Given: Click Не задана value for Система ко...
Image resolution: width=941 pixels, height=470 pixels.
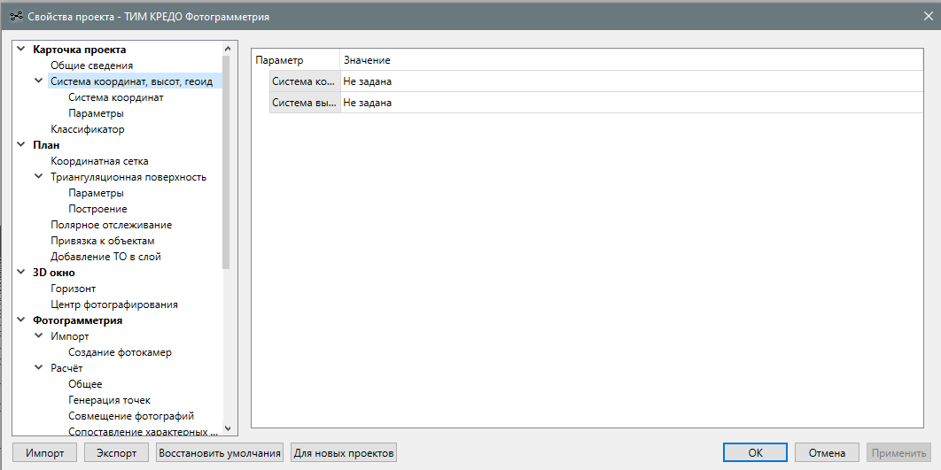Looking at the screenshot, I should [632, 81].
